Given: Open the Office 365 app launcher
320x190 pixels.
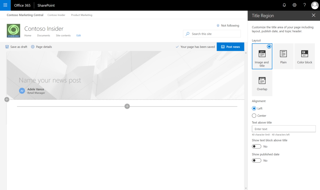Looking at the screenshot, I should 5,5.
